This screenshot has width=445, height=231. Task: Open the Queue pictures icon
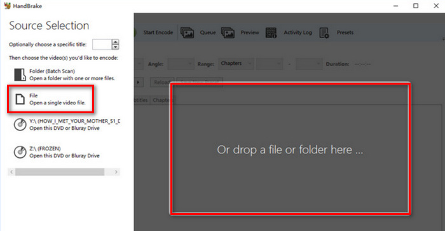tap(188, 32)
